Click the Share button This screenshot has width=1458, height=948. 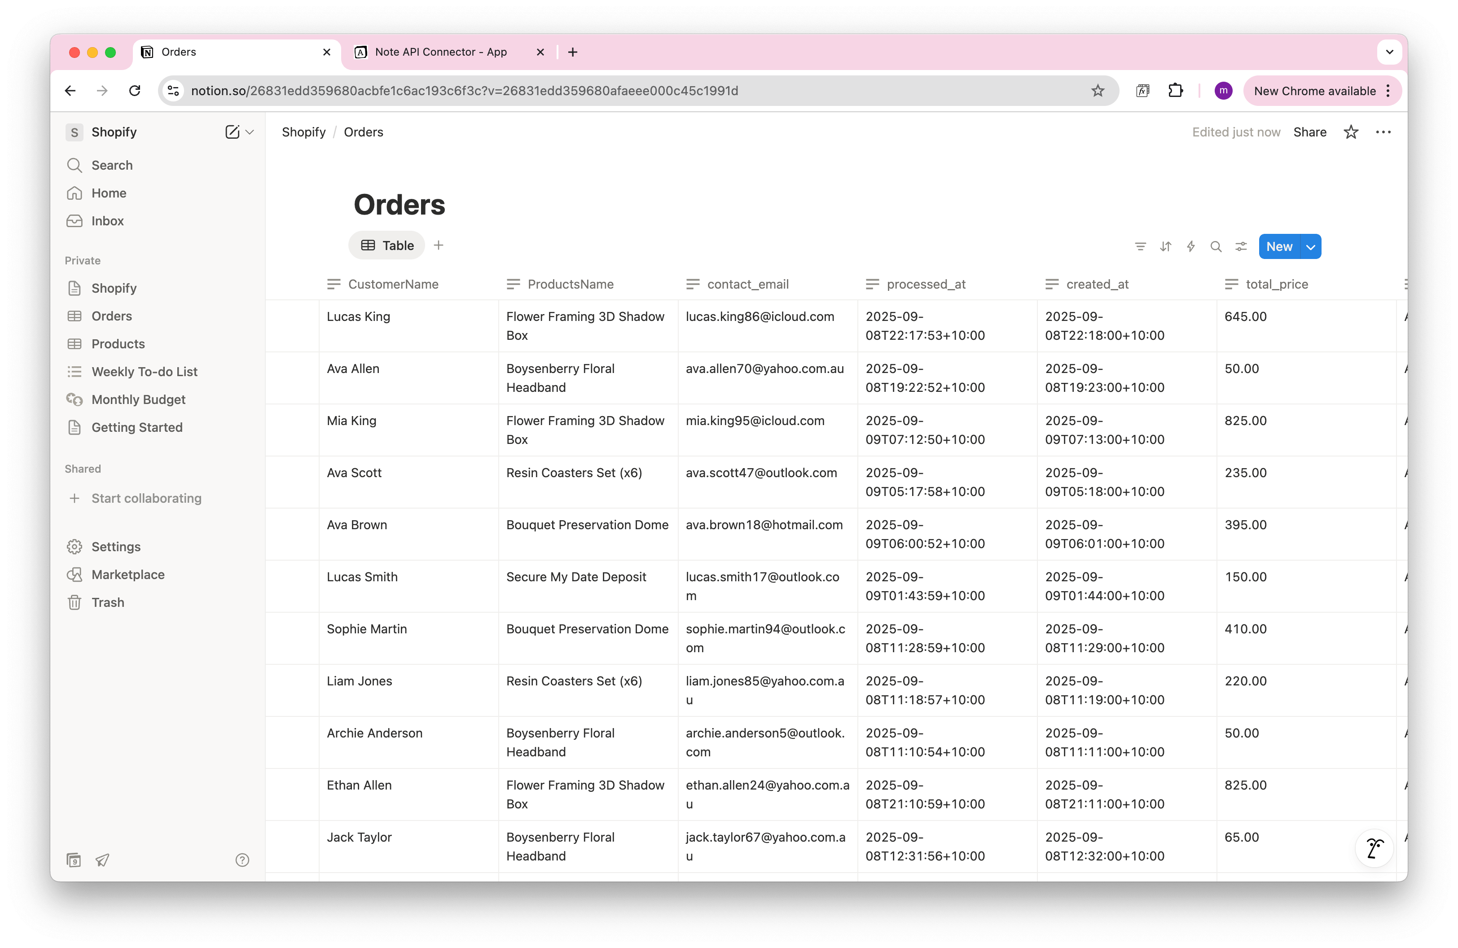1310,132
